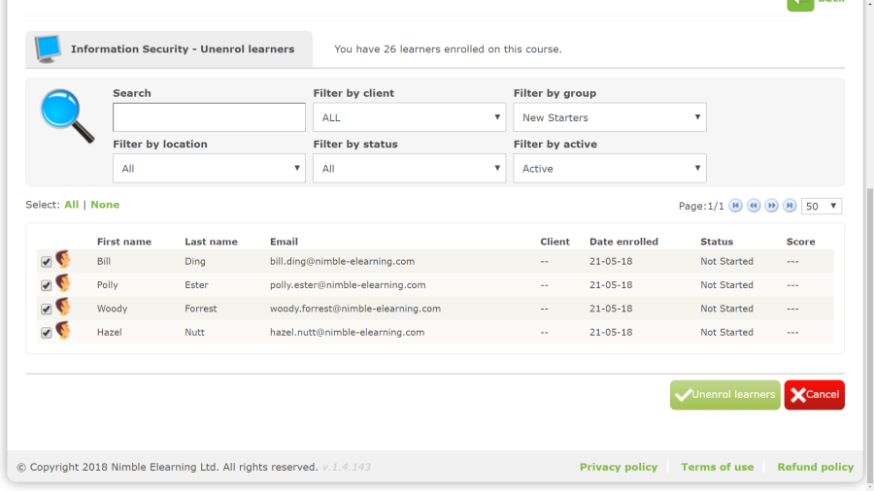
Task: Click into the Search text field
Action: (209, 117)
